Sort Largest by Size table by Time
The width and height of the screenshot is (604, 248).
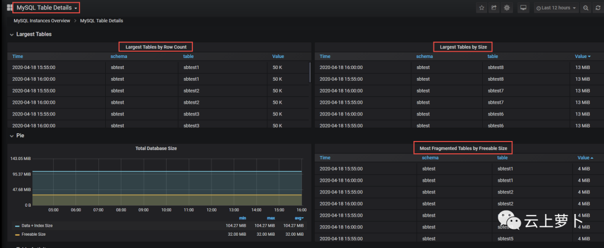tap(325, 56)
